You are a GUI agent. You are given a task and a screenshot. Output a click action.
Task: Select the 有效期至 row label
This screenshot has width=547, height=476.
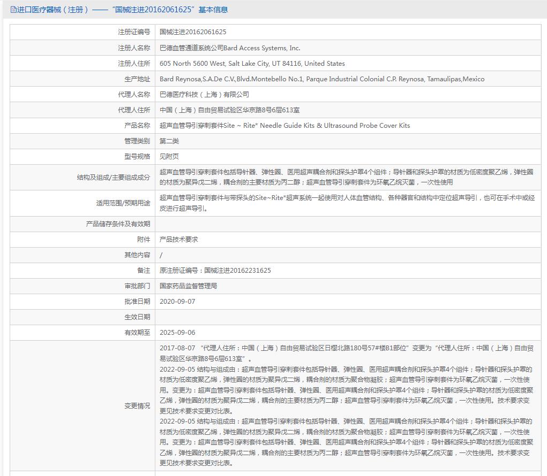(x=137, y=333)
